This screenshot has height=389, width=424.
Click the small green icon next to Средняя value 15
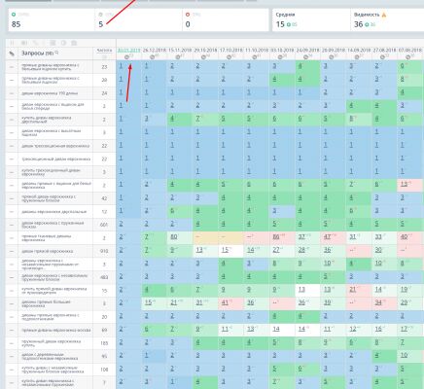pos(289,24)
